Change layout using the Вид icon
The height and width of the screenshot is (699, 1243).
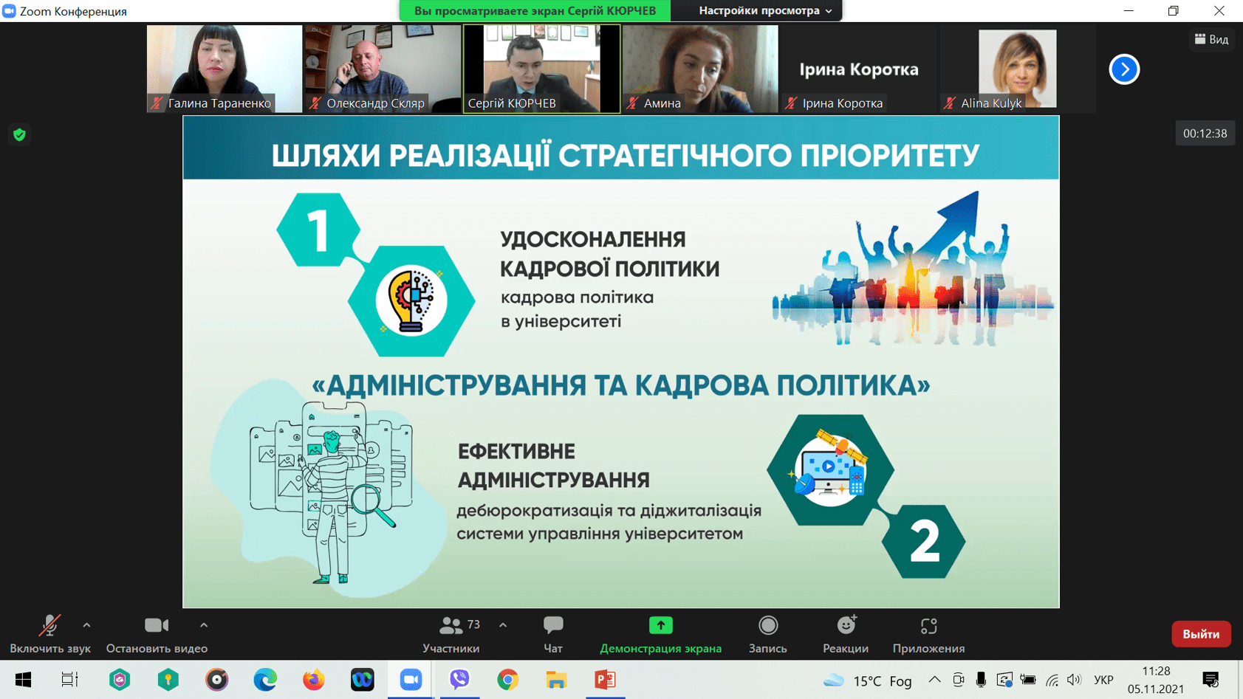pyautogui.click(x=1211, y=39)
